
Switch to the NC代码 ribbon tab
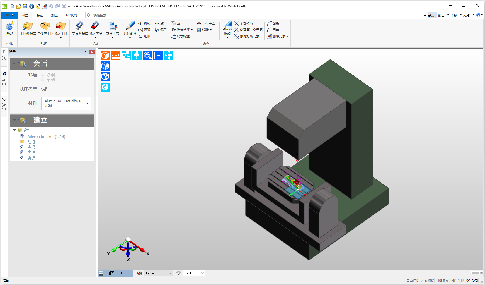[71, 15]
